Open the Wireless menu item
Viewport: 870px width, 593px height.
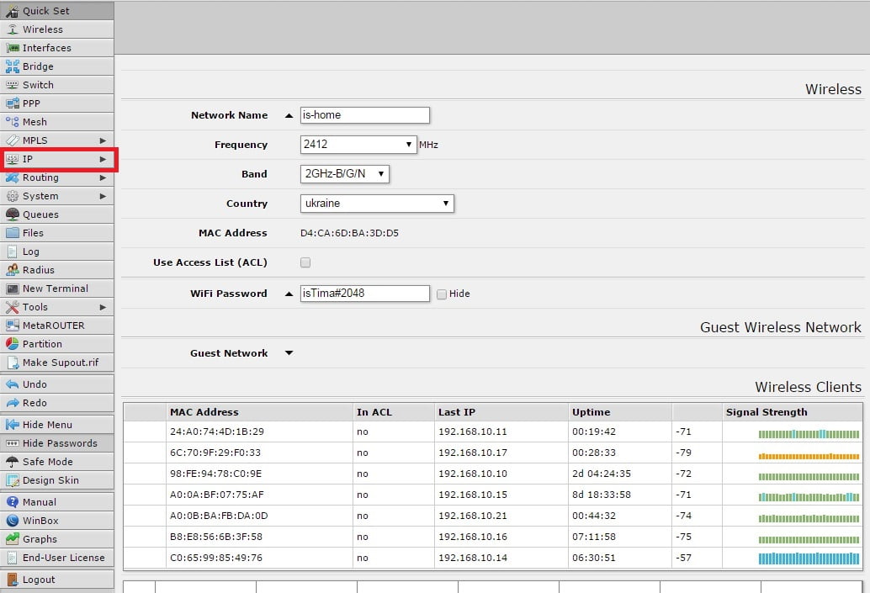pos(57,29)
